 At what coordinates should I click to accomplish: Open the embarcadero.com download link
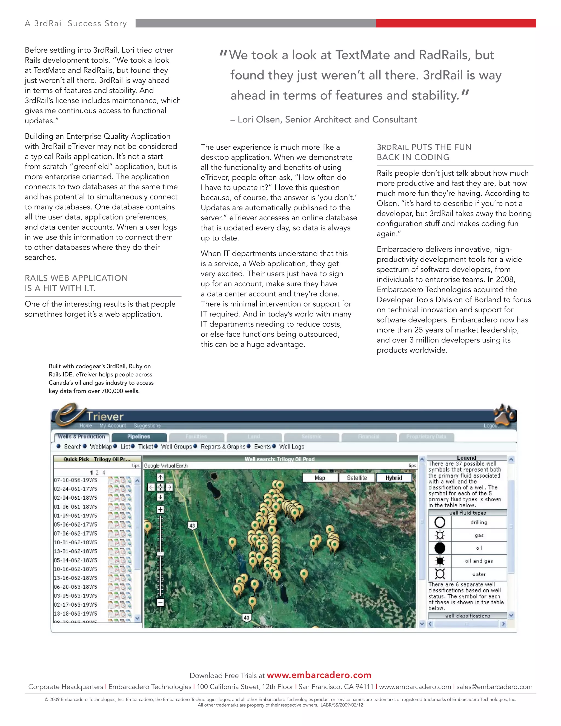click(319, 675)
